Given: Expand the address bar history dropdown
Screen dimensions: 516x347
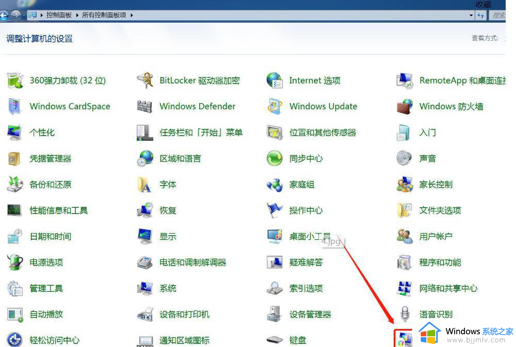Looking at the screenshot, I should click(471, 15).
